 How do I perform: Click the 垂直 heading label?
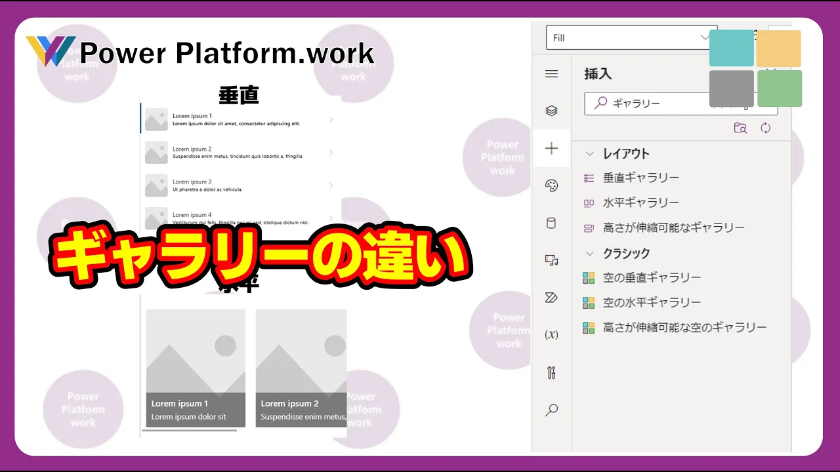[239, 95]
